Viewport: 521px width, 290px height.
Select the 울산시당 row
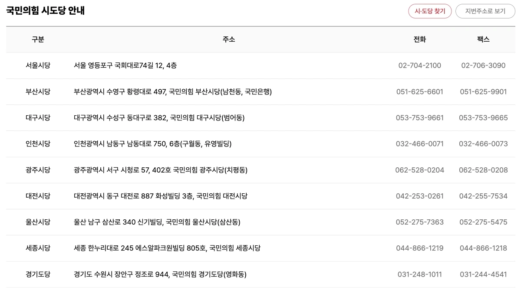[x=38, y=222]
